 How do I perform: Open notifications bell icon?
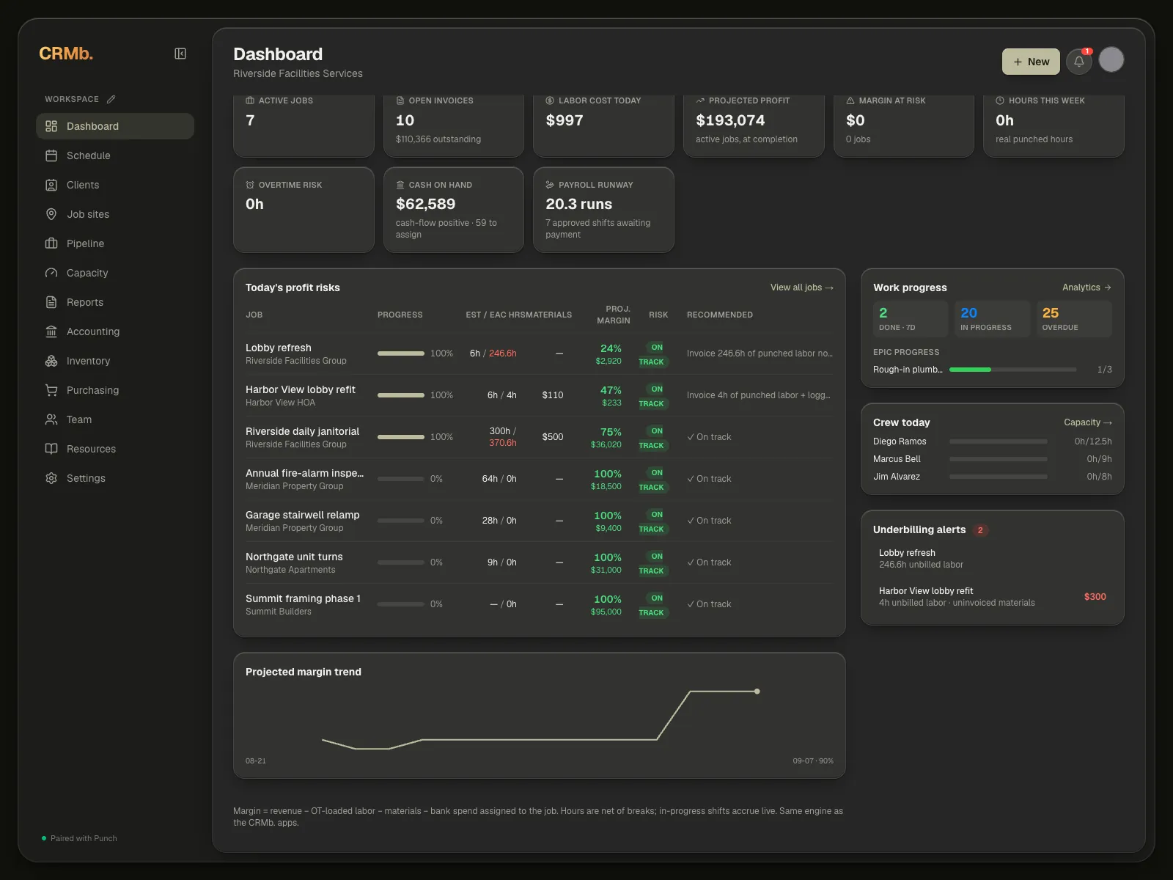(1079, 62)
